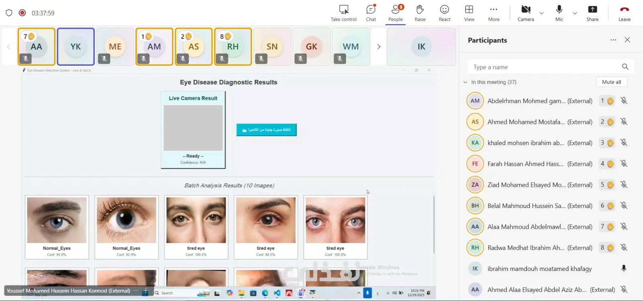Viewport: 643px width, 301px height.
Task: Open VS Code in shared taskbar
Action: [277, 293]
